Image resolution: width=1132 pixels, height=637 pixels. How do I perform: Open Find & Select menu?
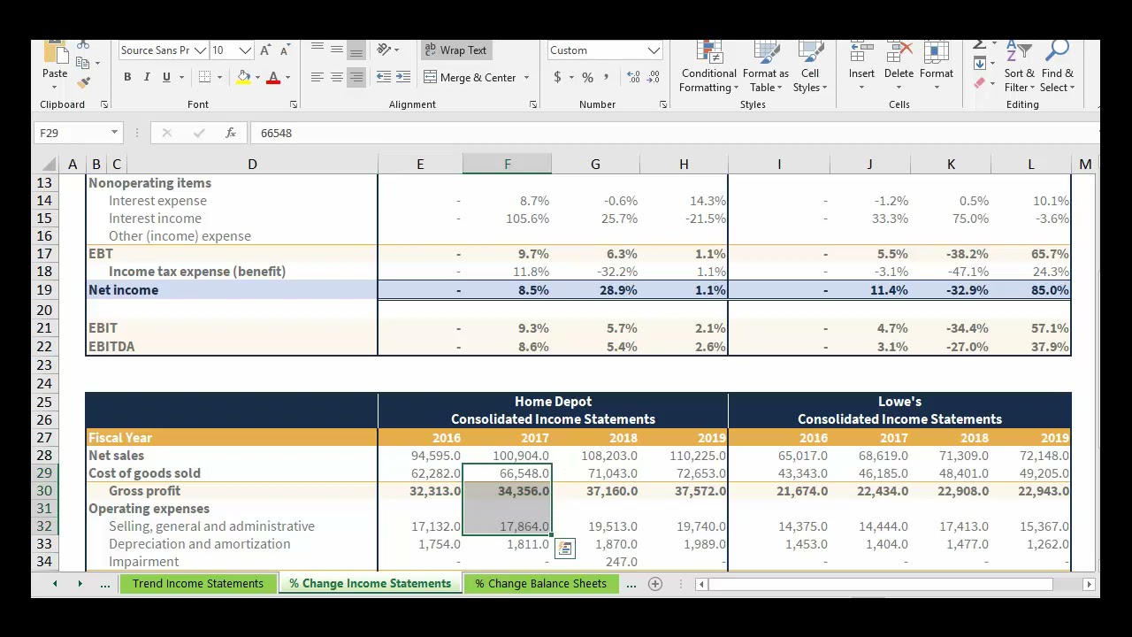[x=1057, y=67]
